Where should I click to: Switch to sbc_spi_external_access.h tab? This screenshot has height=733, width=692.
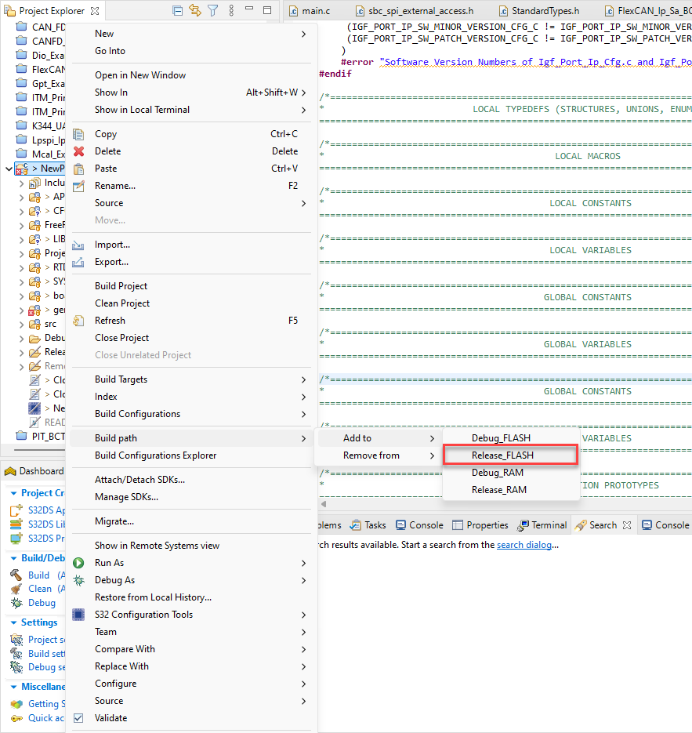click(415, 11)
